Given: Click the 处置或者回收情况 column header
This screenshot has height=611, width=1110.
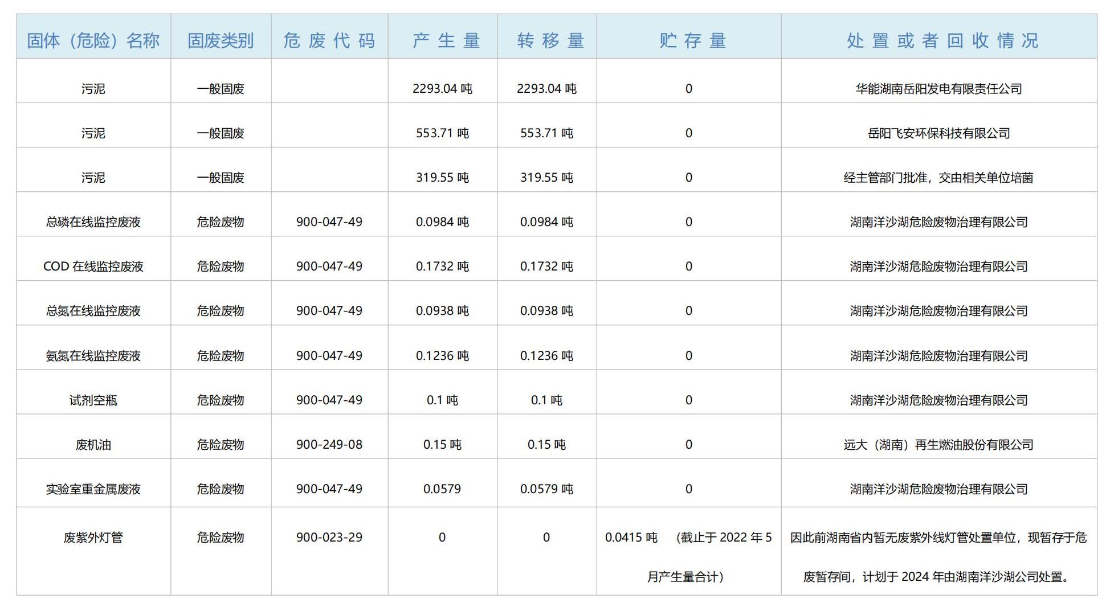Looking at the screenshot, I should tap(942, 39).
